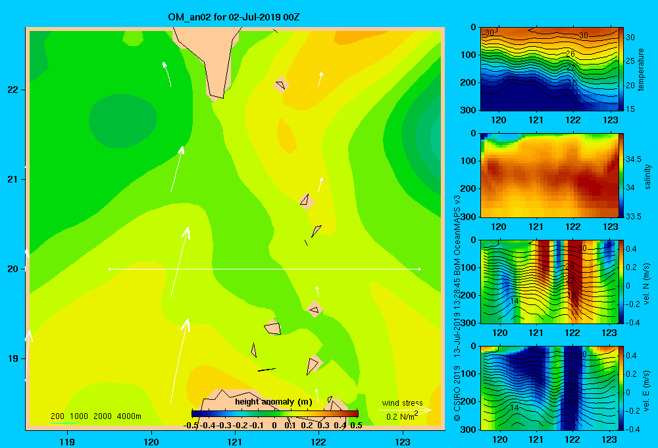The image size is (658, 448).
Task: Click "0.5" at height anomaly scale end
Action: pos(356,426)
